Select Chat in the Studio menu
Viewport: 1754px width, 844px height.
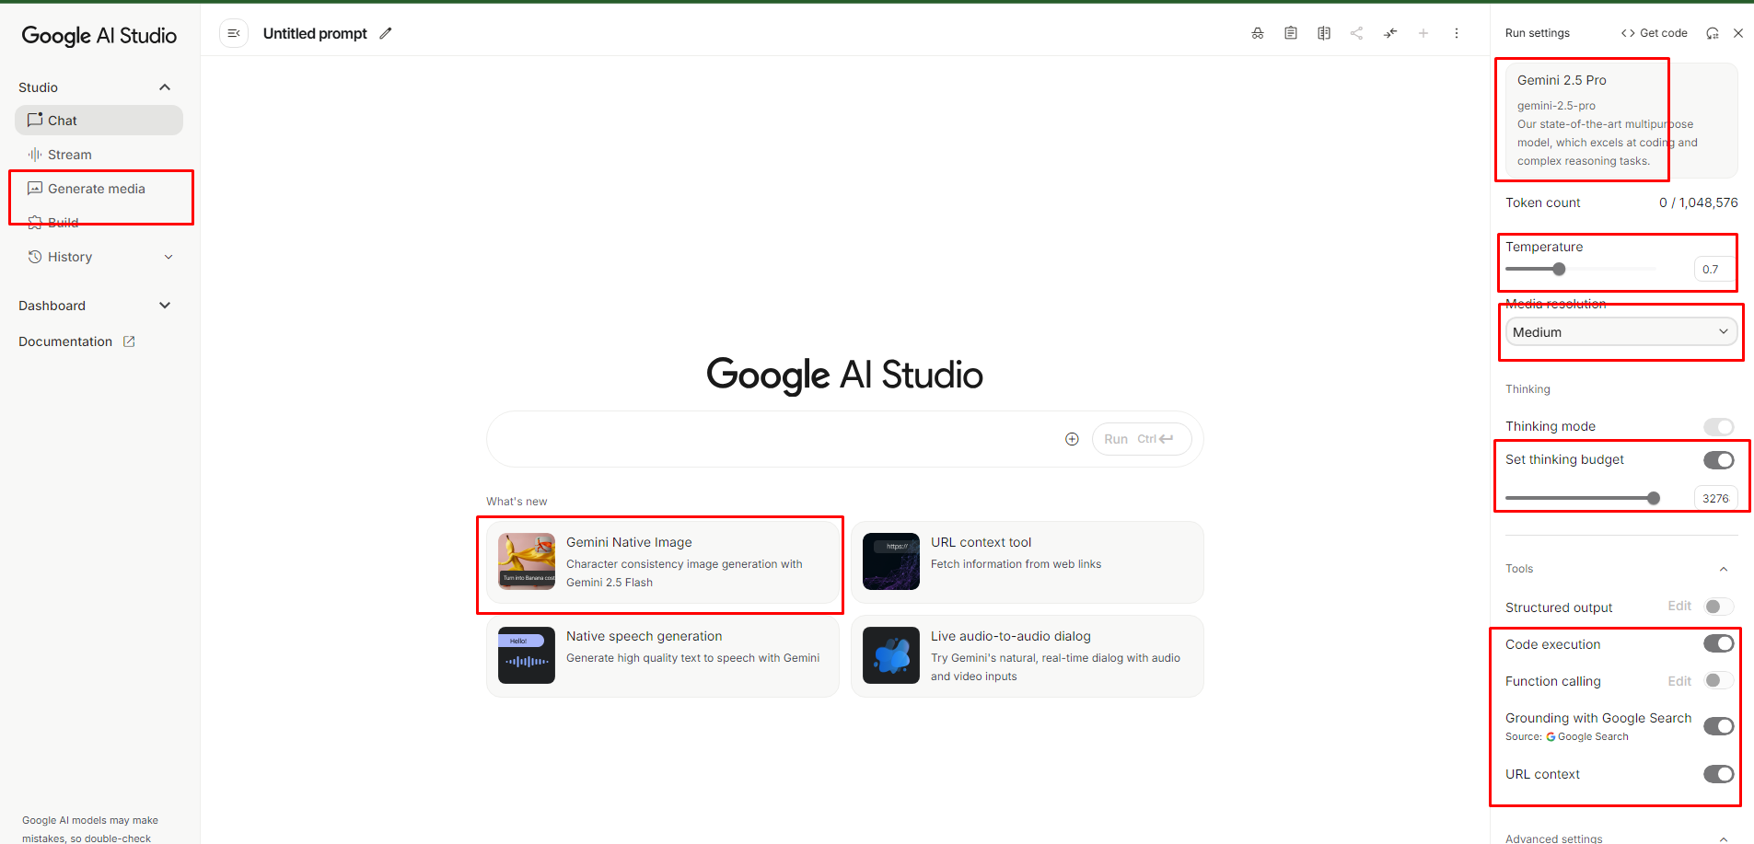[x=99, y=121]
